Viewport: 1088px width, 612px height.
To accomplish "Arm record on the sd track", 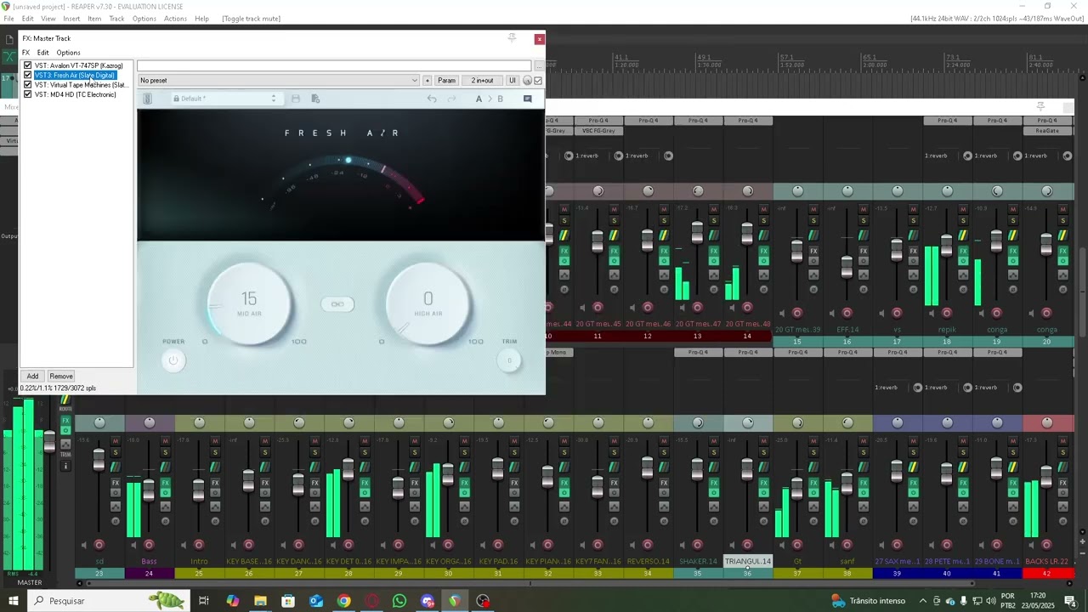I will (x=99, y=545).
